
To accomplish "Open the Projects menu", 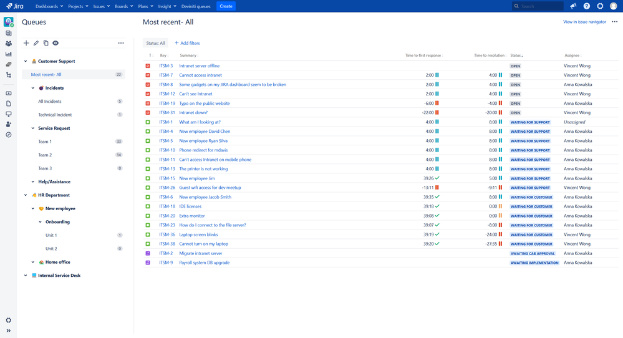I will [78, 6].
